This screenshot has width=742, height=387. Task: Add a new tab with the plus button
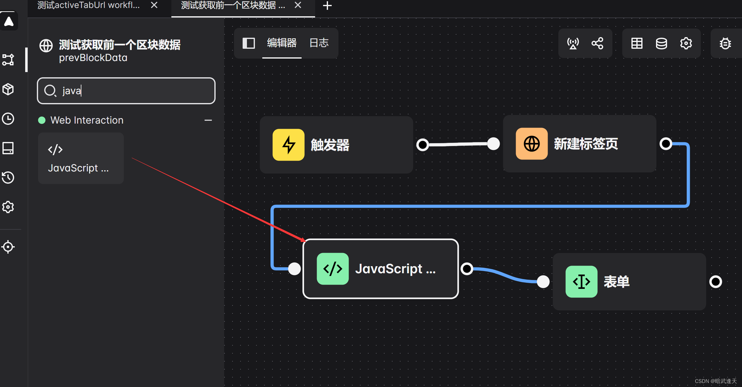click(x=327, y=6)
